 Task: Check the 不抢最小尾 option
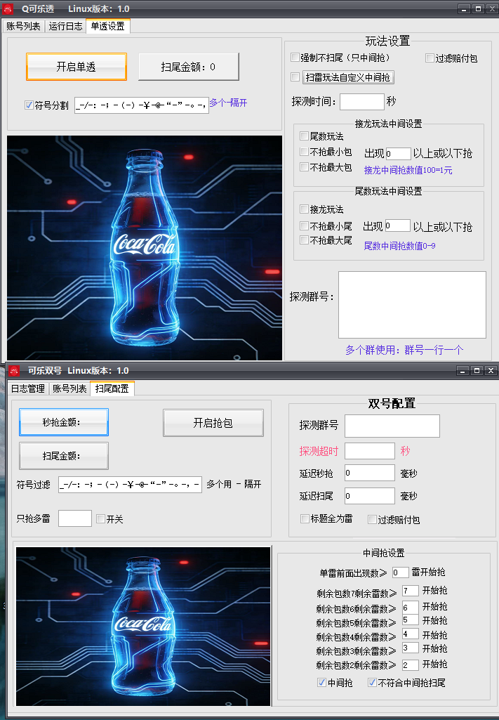pyautogui.click(x=304, y=225)
